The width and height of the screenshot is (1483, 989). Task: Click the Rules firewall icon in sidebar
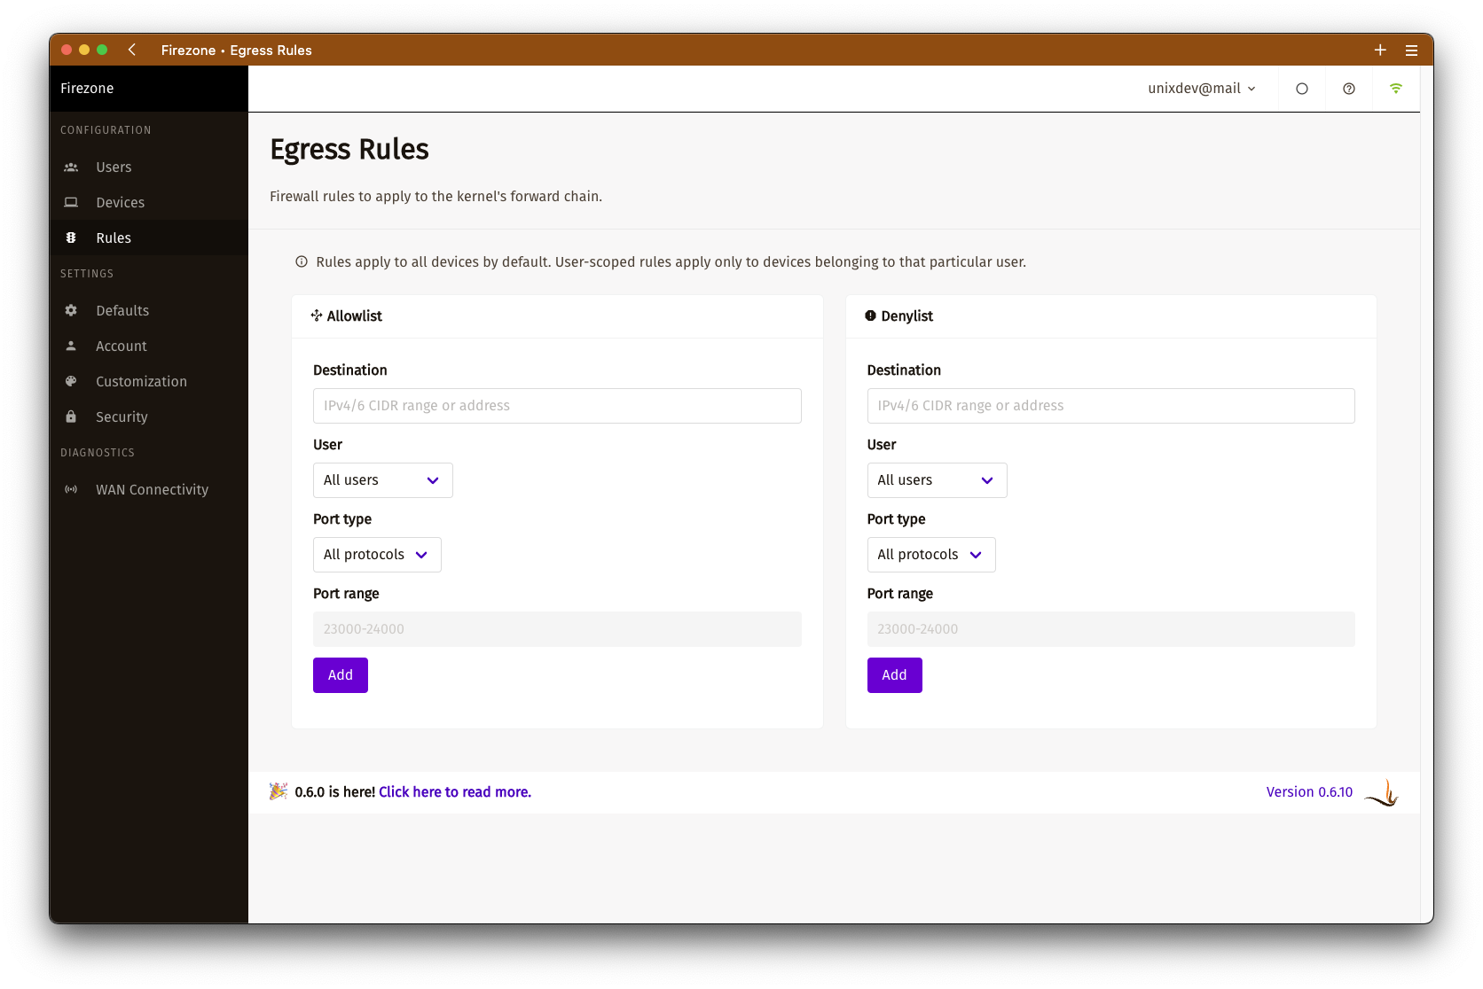71,238
